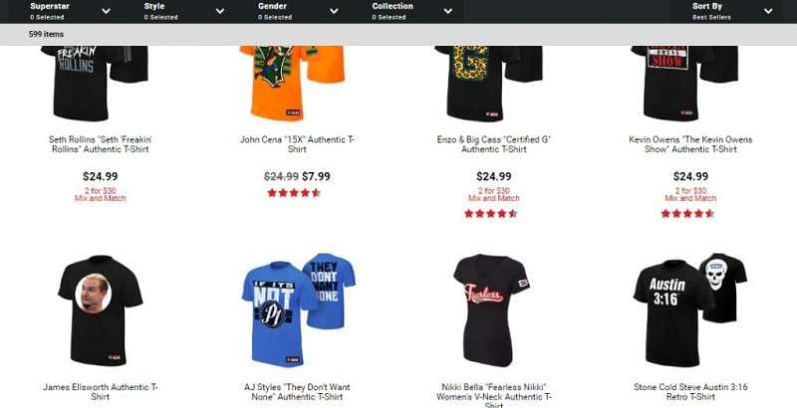This screenshot has height=408, width=797.
Task: Open the orange John Cena 15X shirt image
Action: pyautogui.click(x=292, y=84)
